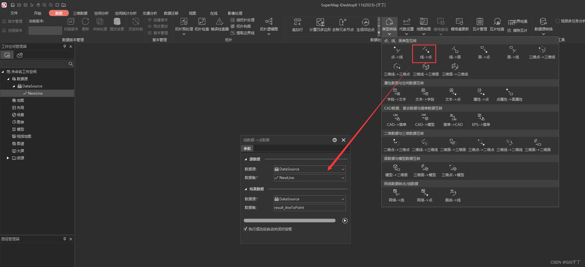This screenshot has height=267, width=585.
Task: Select the 线->面 conversion tool
Action: pos(455,53)
